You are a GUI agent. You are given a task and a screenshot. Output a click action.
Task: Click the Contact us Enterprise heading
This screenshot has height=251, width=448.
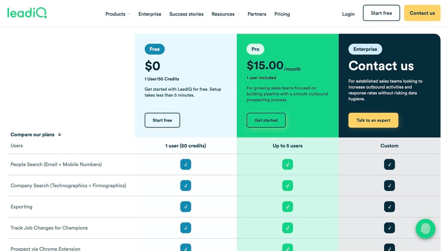[x=381, y=66]
